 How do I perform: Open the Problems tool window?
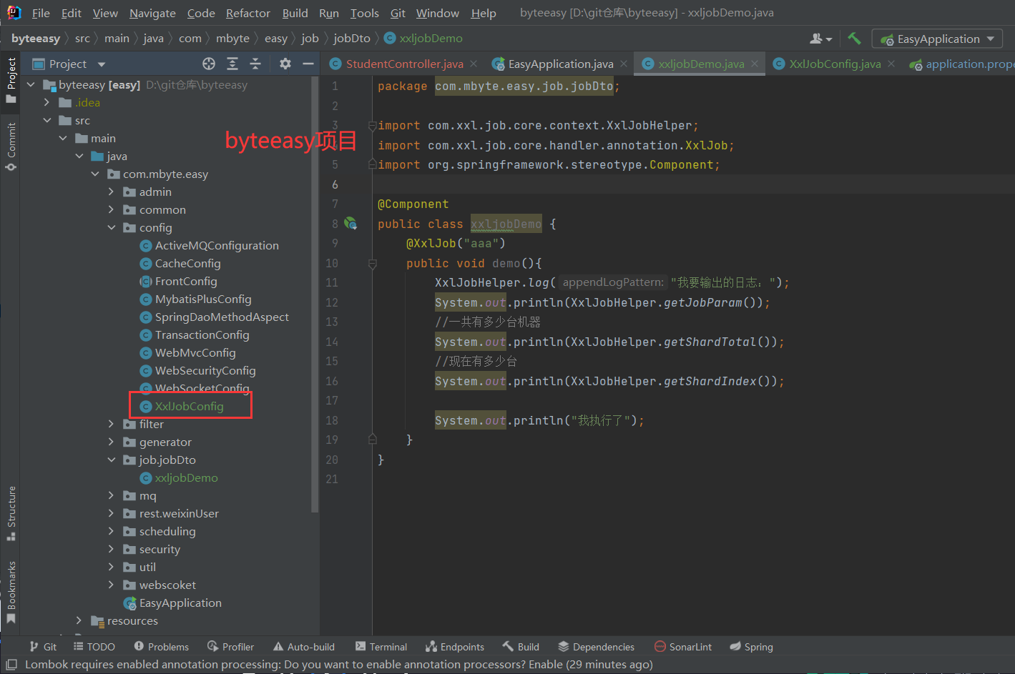click(x=162, y=647)
